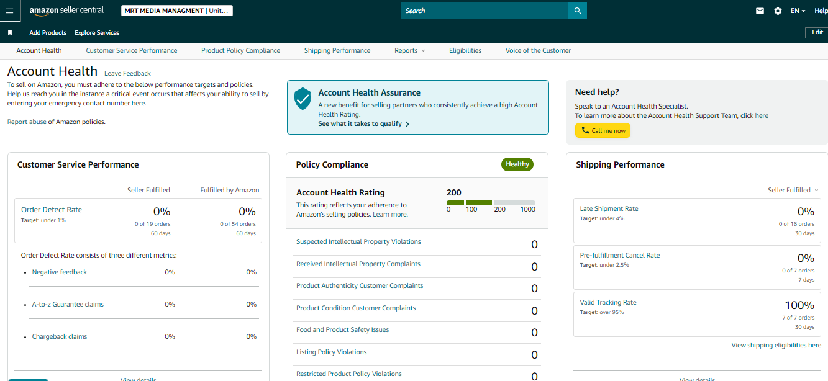The image size is (828, 381).
Task: Click the 'here' link about Account Health Support Team
Action: pyautogui.click(x=762, y=115)
